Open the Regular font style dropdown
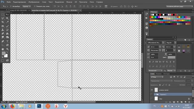The width and height of the screenshot is (194, 109). [x=175, y=43]
